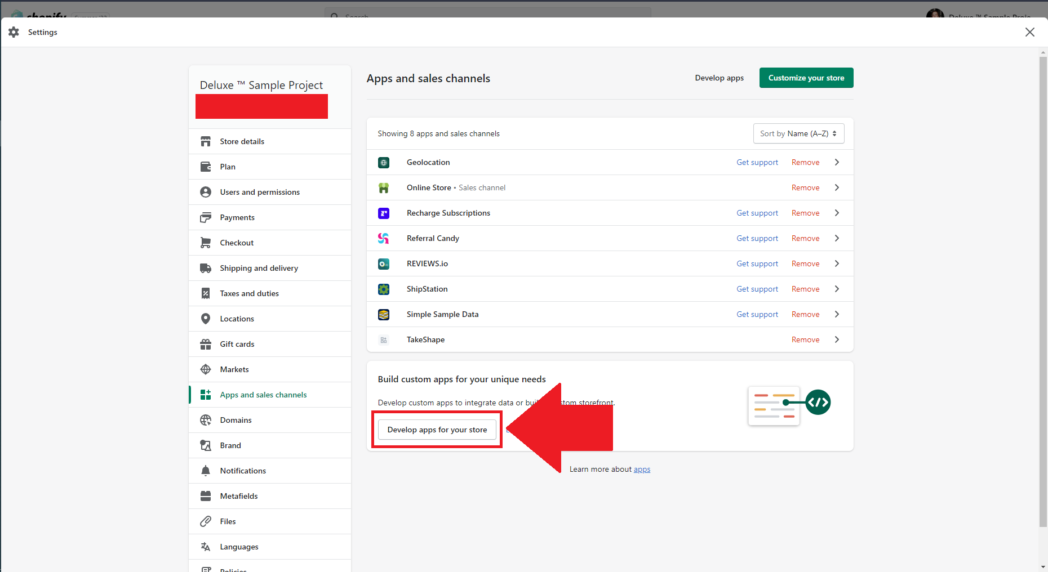Remove the Referral Candy app
Image resolution: width=1048 pixels, height=572 pixels.
coord(805,238)
